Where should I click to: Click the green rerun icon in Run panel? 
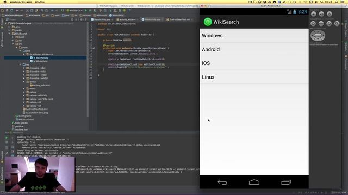(7, 138)
